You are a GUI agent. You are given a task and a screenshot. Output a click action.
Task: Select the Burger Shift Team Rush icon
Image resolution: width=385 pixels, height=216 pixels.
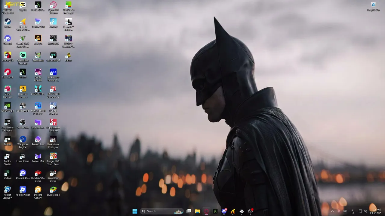[x=53, y=159]
